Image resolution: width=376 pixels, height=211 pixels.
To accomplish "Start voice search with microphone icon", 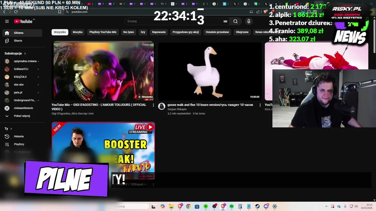I will (x=249, y=21).
